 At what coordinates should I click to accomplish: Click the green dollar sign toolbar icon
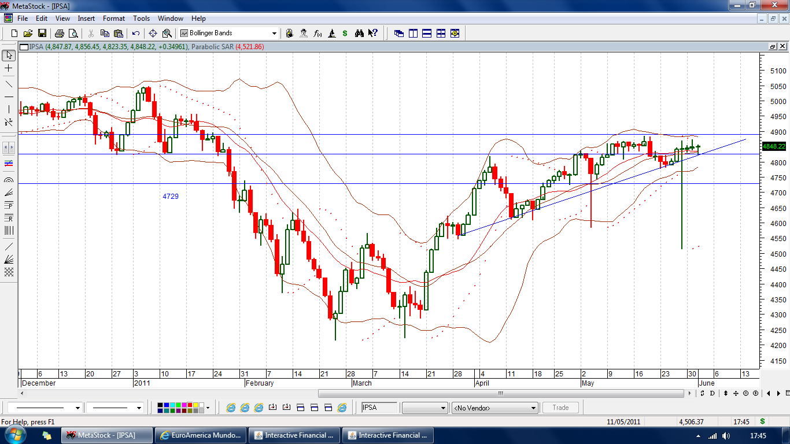[345, 34]
